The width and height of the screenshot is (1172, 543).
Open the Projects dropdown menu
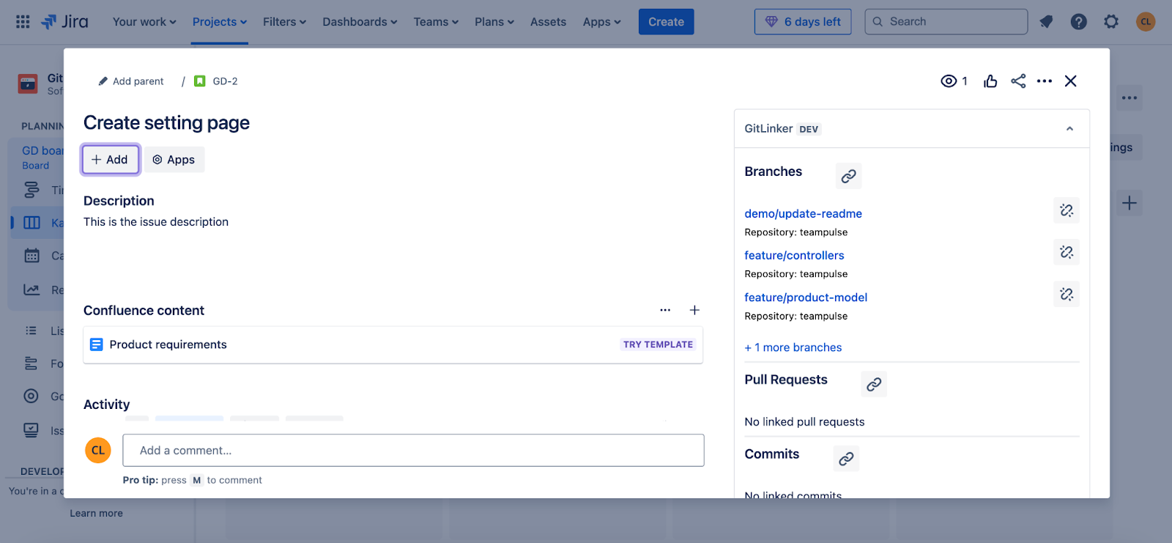[x=219, y=22]
